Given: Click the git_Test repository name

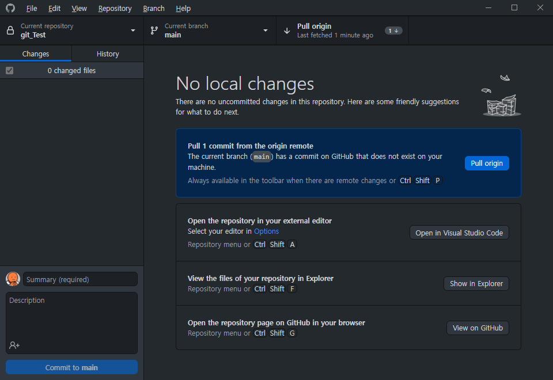Looking at the screenshot, I should pos(33,35).
